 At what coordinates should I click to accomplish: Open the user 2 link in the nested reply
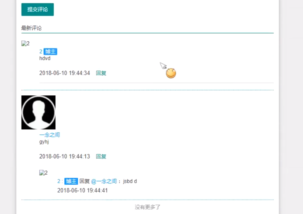[59, 181]
